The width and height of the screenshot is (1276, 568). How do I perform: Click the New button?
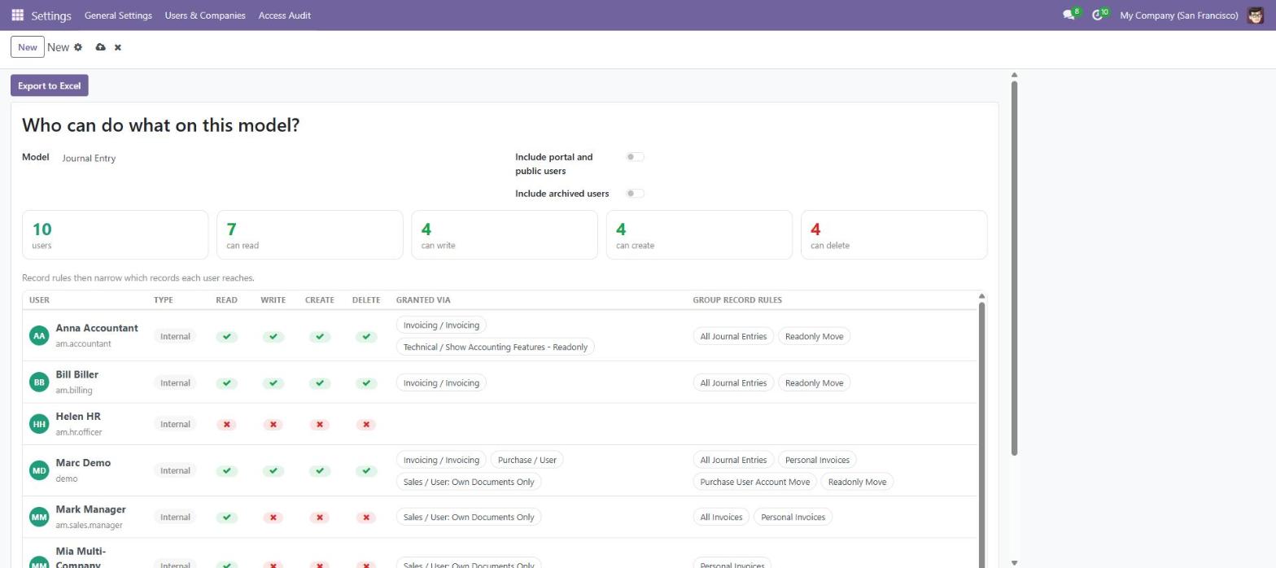coord(28,47)
